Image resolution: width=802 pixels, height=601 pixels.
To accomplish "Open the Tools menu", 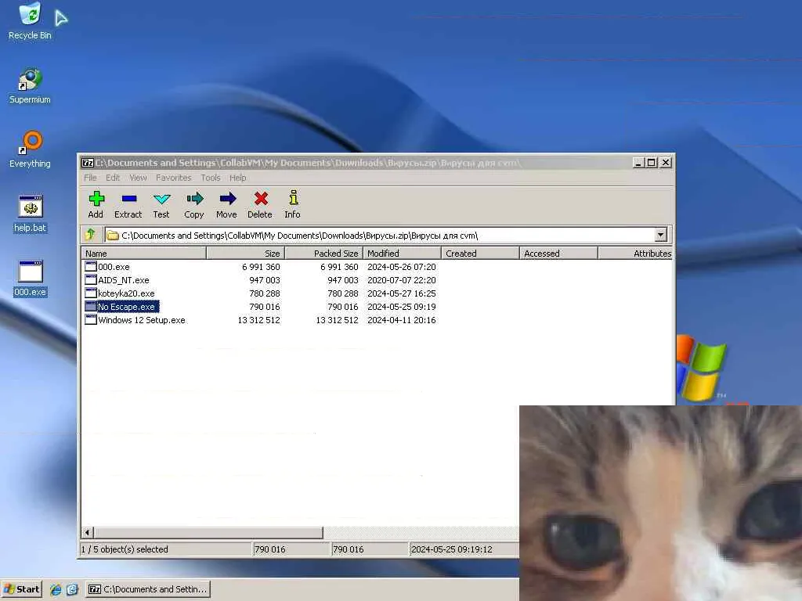I will [210, 178].
